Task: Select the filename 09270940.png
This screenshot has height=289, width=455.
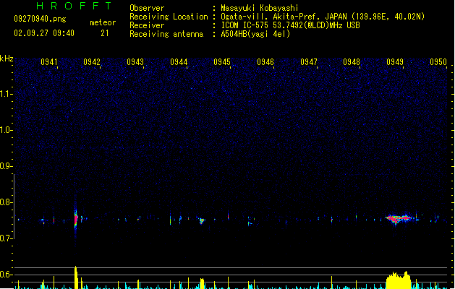Action: (x=40, y=19)
